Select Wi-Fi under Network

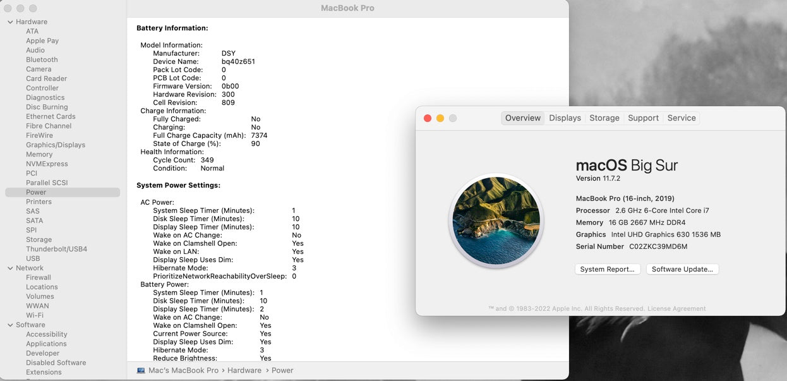[35, 316]
